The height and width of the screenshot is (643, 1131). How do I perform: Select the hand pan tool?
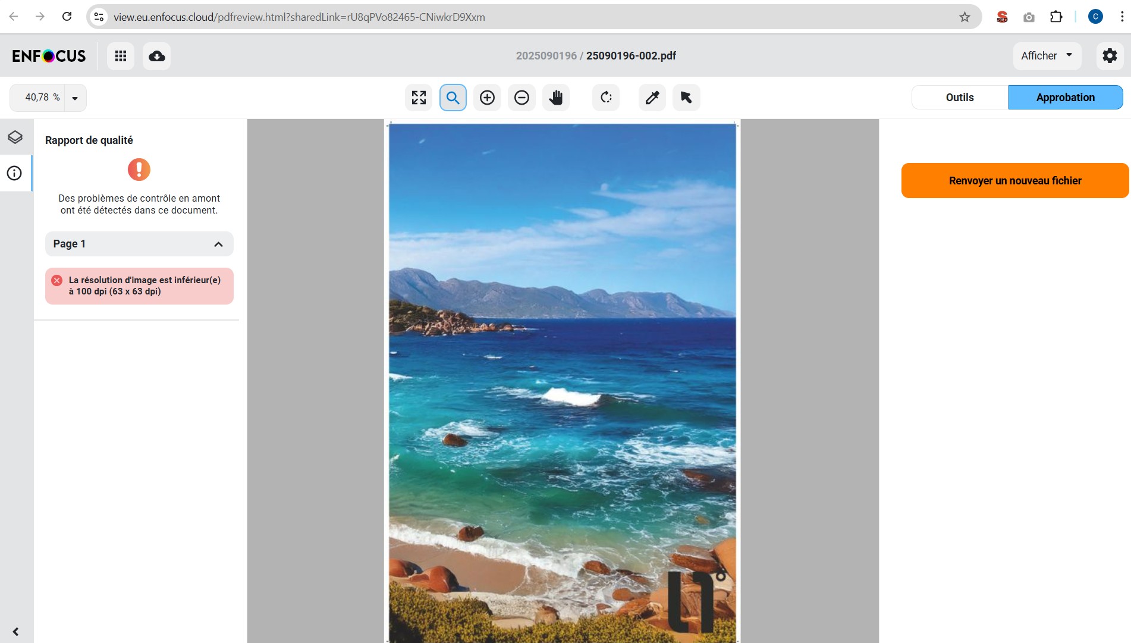(x=556, y=98)
